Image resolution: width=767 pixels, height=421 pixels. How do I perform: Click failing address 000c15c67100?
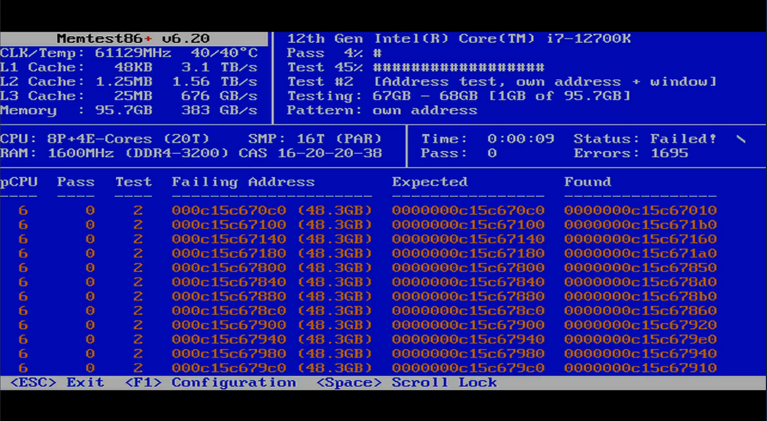[229, 225]
